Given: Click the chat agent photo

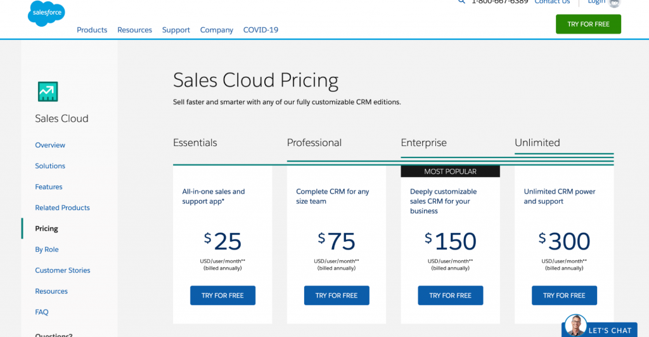Looking at the screenshot, I should click(x=575, y=325).
